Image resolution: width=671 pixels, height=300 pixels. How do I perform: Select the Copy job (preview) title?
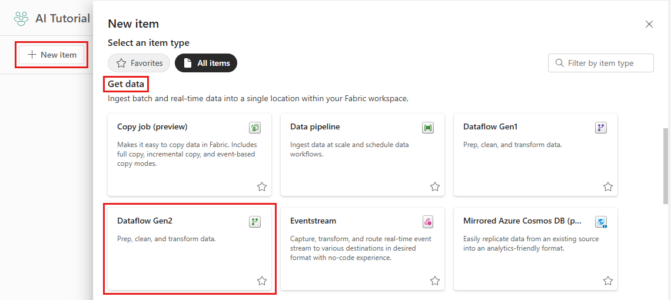(x=152, y=126)
